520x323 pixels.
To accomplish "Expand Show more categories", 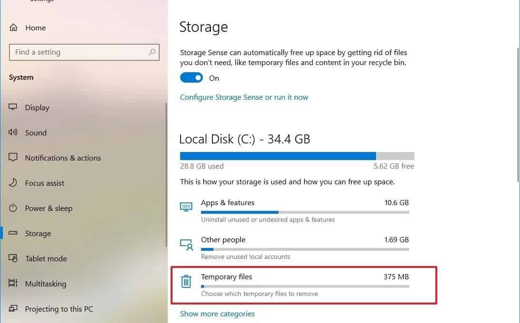I will point(217,313).
